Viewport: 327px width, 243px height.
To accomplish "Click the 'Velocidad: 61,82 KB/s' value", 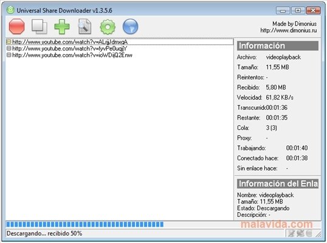I will pos(280,97).
